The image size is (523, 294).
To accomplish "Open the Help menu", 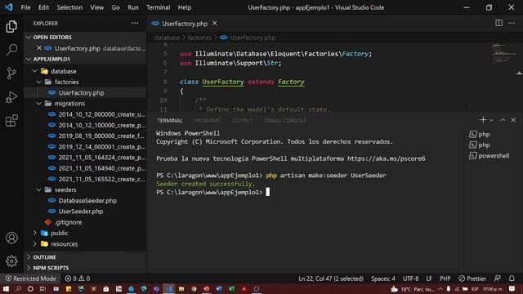I will click(x=184, y=7).
